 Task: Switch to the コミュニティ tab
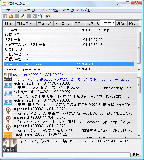click(x=26, y=23)
